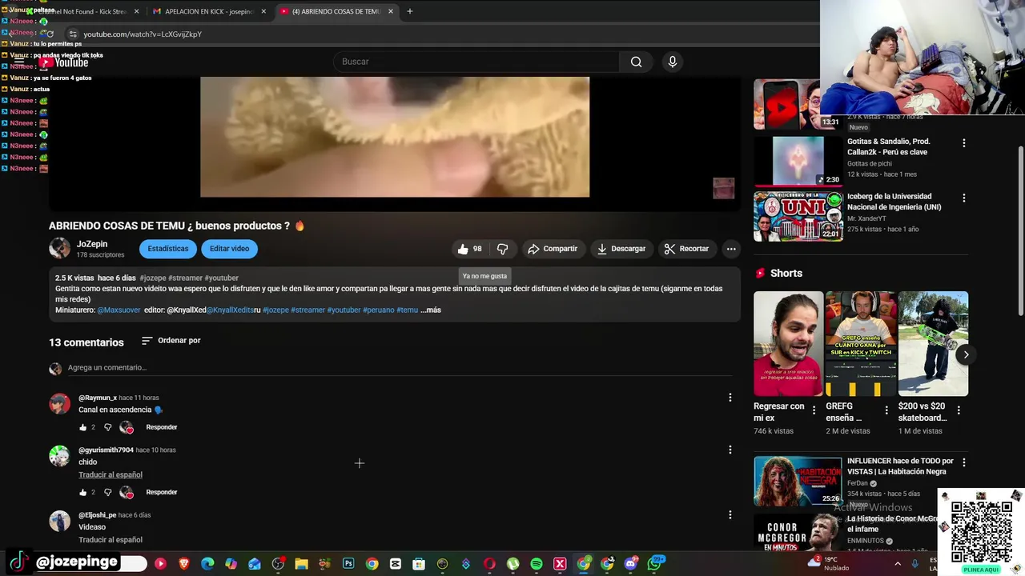The height and width of the screenshot is (576, 1025).
Task: Play the 'Regresar con mi ex' Short
Action: (x=788, y=344)
